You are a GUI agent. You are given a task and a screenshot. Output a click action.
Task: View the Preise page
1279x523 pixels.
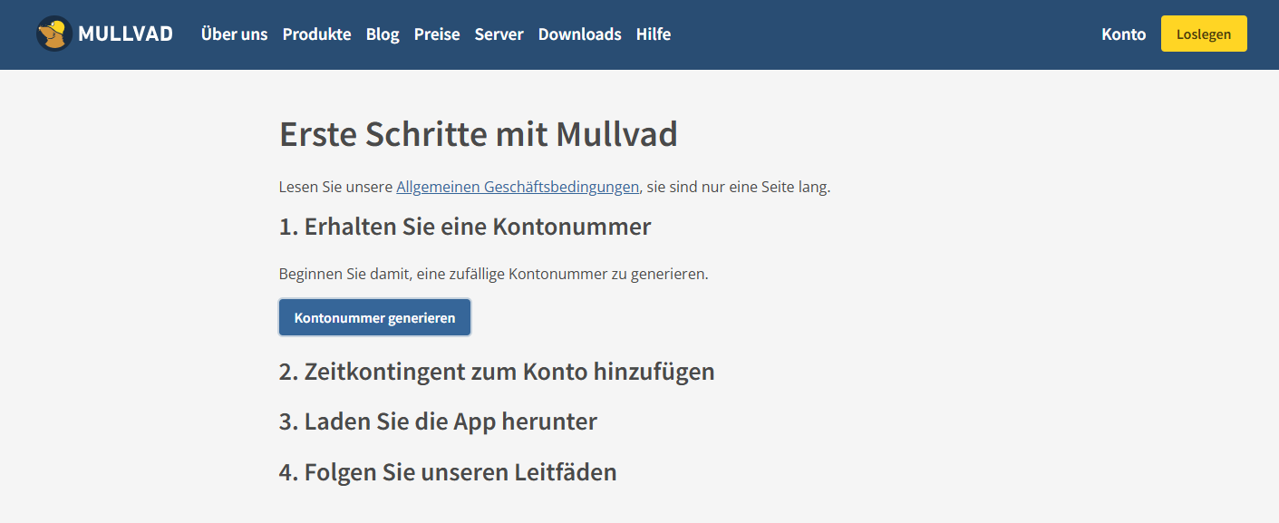[x=437, y=34]
